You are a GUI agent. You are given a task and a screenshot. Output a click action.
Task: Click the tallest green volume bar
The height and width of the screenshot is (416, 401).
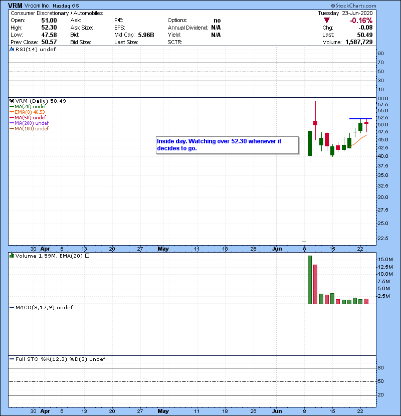(x=310, y=280)
